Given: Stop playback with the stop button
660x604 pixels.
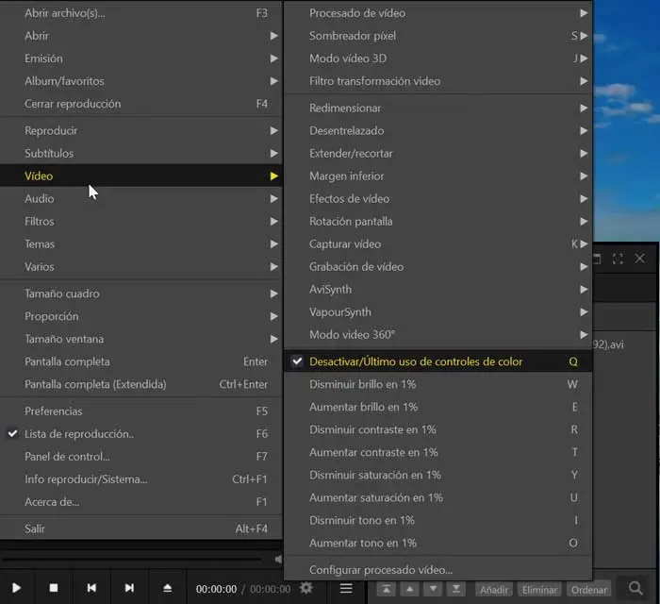Looking at the screenshot, I should (x=54, y=588).
